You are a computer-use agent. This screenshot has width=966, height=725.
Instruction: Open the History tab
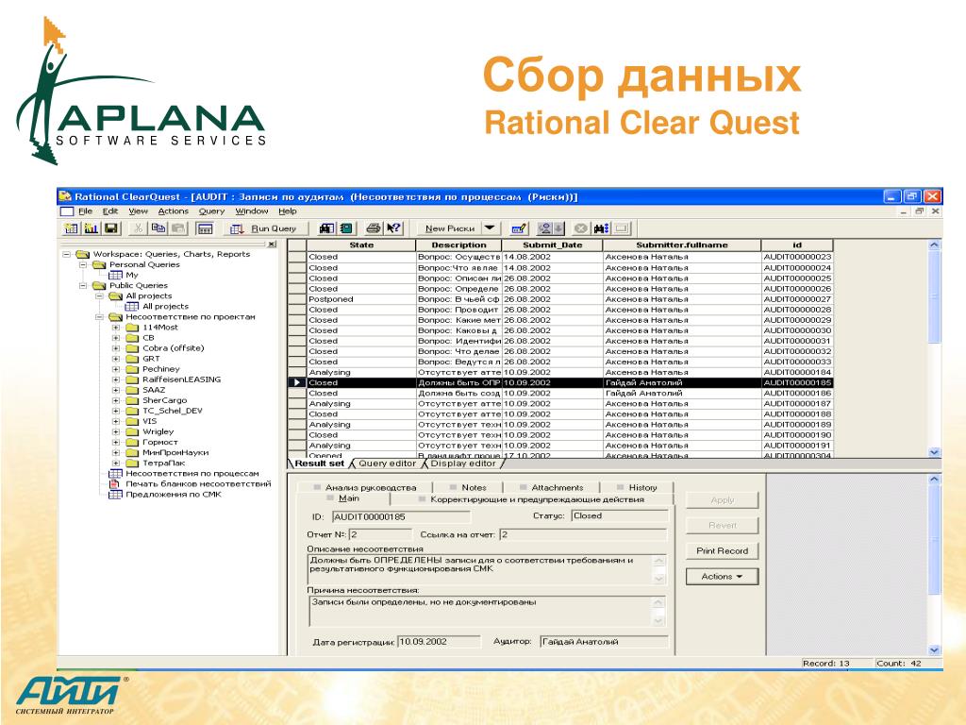[x=637, y=487]
